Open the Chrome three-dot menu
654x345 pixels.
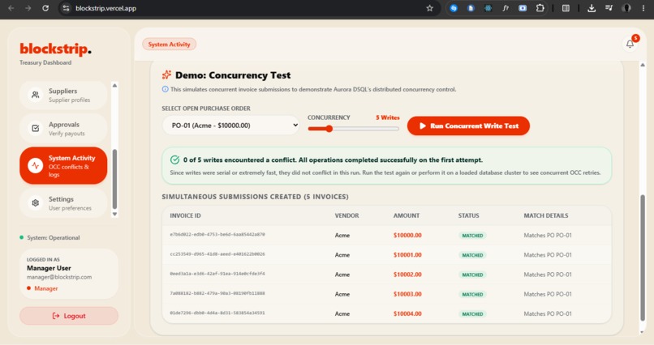tap(643, 8)
